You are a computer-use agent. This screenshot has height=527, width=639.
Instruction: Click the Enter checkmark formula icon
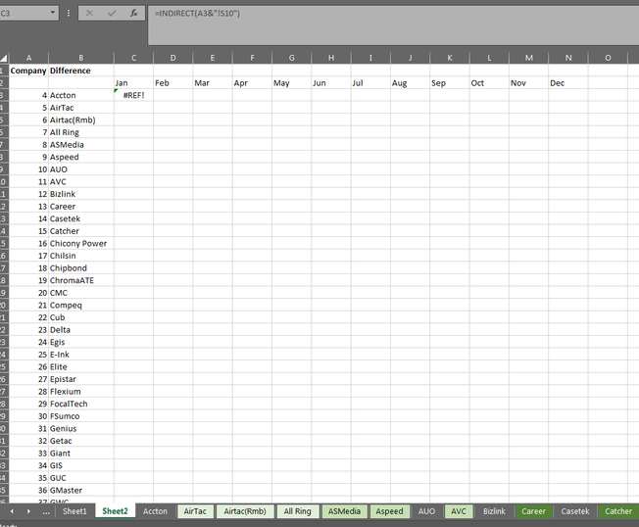coord(112,13)
